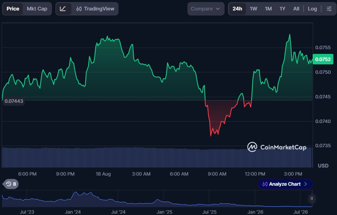Click the USD currency label
Image resolution: width=337 pixels, height=215 pixels.
coord(323,166)
